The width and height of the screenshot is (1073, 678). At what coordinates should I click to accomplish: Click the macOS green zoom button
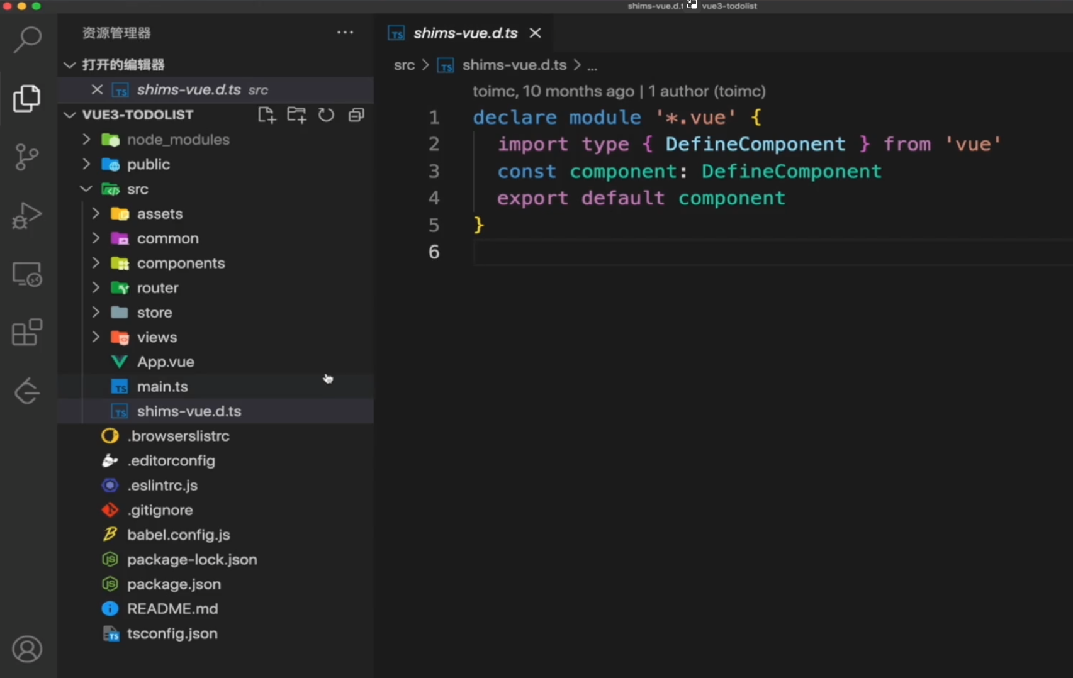point(37,6)
